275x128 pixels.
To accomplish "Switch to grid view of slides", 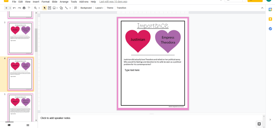I will pyautogui.click(x=28, y=125).
